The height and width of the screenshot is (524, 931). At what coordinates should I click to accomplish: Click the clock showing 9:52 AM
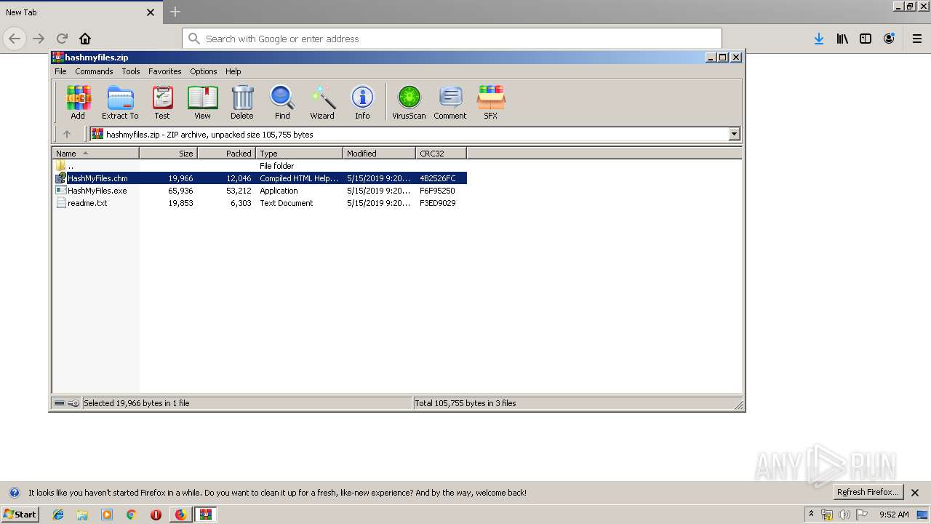[x=894, y=515]
